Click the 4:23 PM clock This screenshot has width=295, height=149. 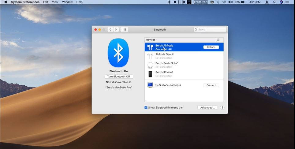click(x=255, y=2)
